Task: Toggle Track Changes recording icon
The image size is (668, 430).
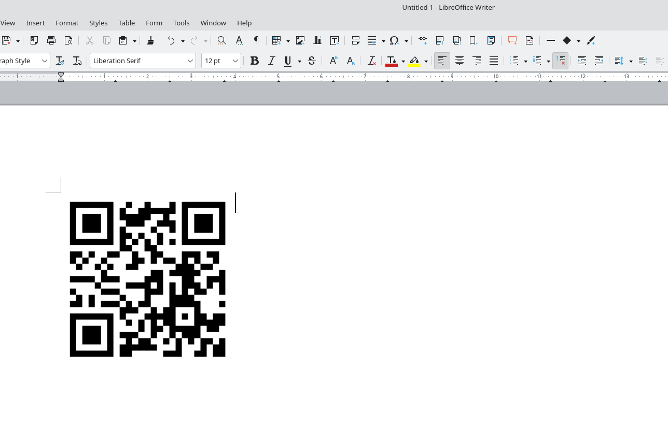Action: (x=530, y=40)
